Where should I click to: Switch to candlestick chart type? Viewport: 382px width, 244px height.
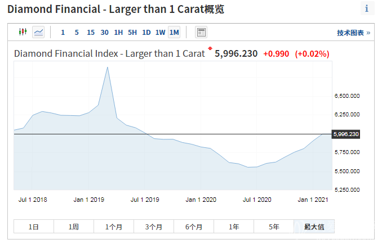coord(23,32)
